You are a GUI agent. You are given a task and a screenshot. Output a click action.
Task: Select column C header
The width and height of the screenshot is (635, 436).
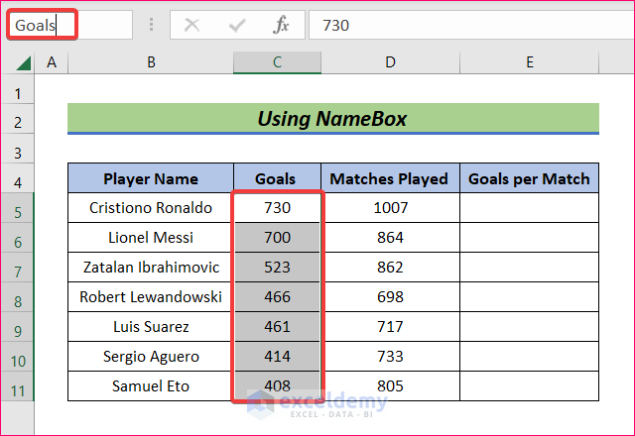(277, 62)
